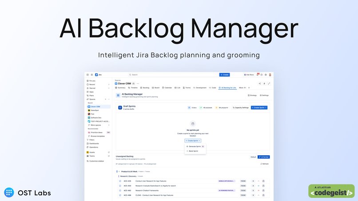The height and width of the screenshot is (201, 358).
Task: Switch backlog sorting to AI Sorted
Action: pos(264,157)
